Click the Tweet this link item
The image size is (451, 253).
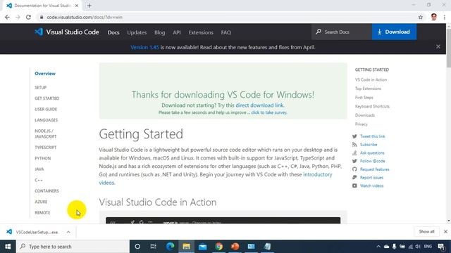pos(372,136)
